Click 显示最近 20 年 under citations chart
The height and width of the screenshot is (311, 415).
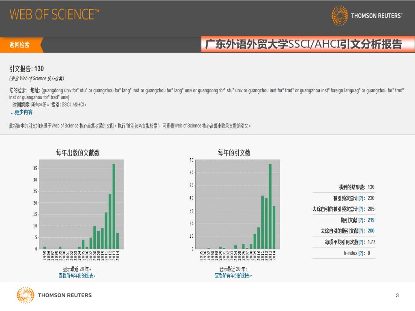click(x=233, y=269)
